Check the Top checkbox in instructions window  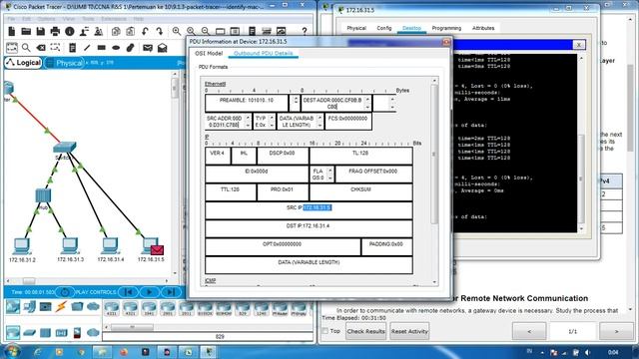[325, 331]
